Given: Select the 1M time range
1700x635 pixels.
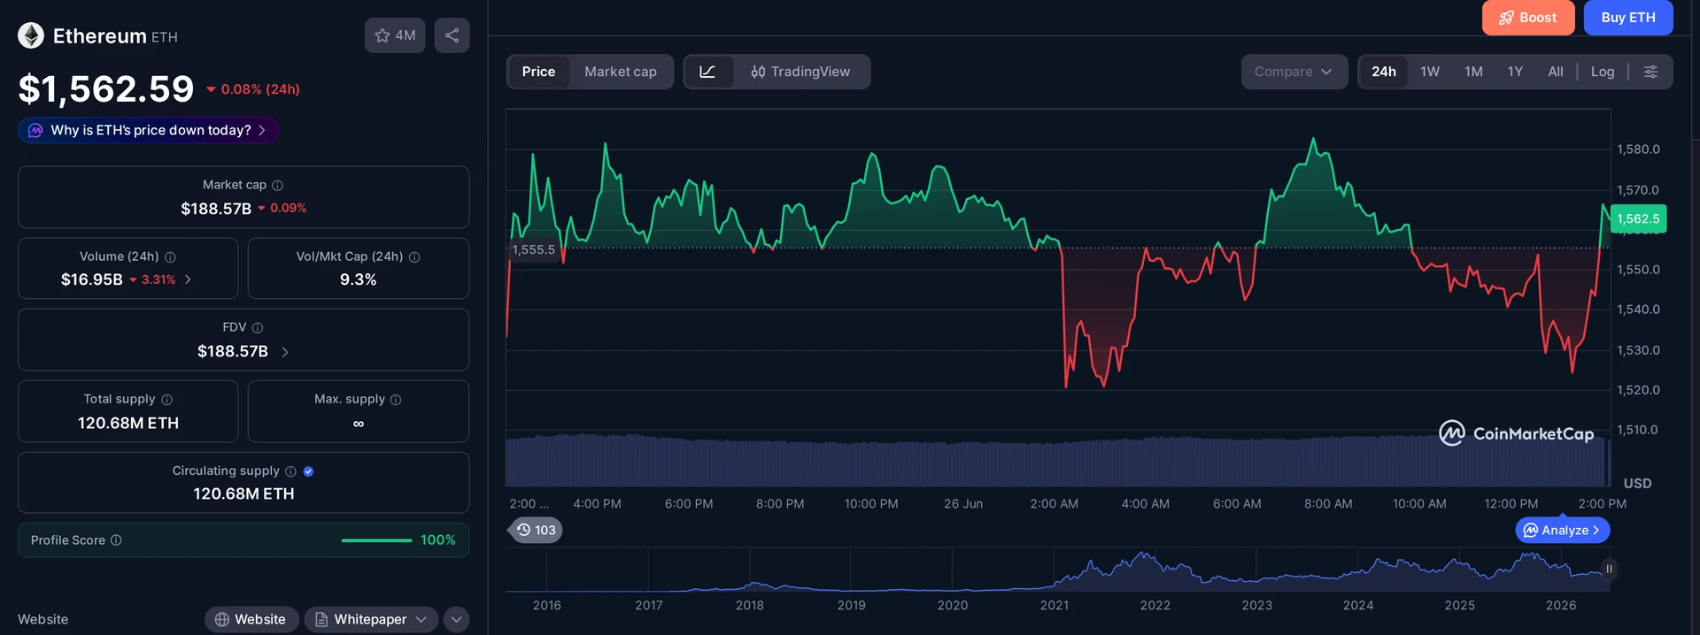Looking at the screenshot, I should (x=1473, y=72).
